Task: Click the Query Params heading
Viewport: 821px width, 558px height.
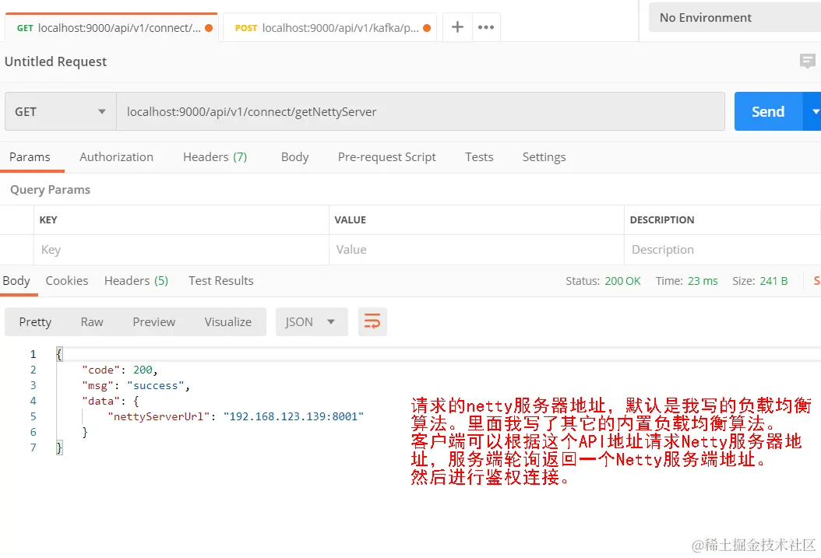Action: coord(51,189)
